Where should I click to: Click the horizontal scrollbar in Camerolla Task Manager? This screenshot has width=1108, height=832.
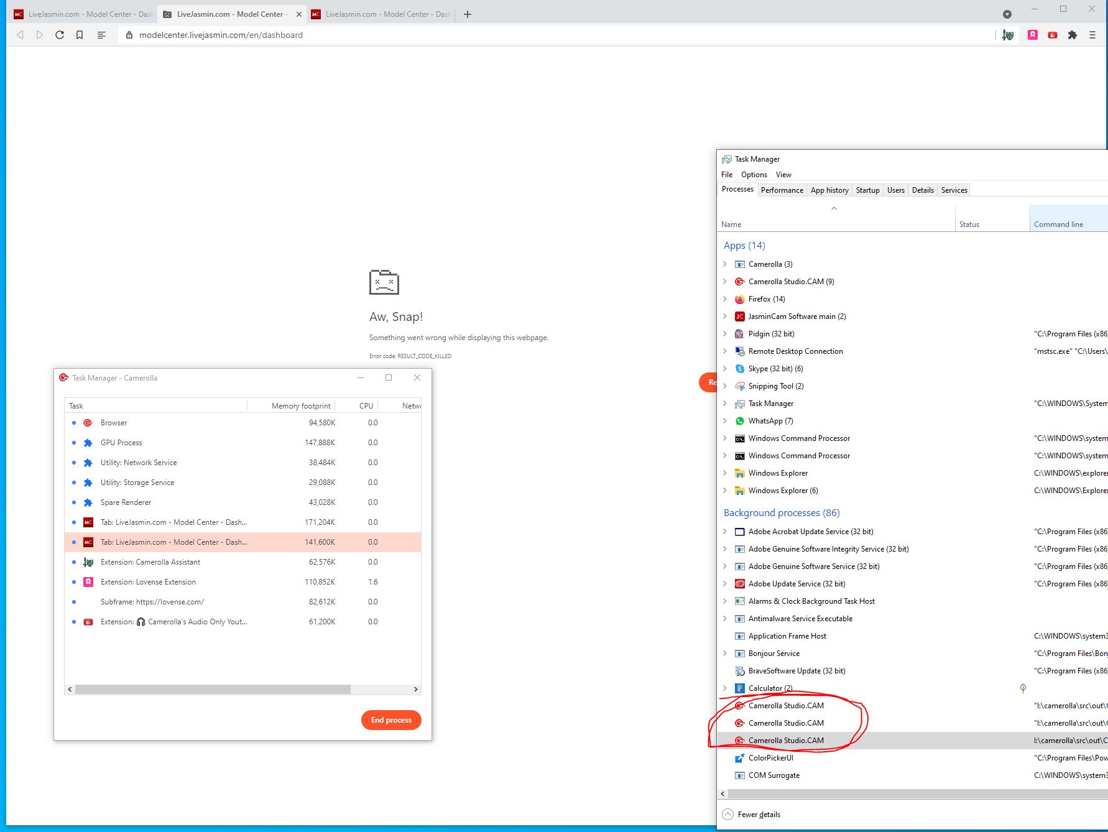(x=213, y=689)
